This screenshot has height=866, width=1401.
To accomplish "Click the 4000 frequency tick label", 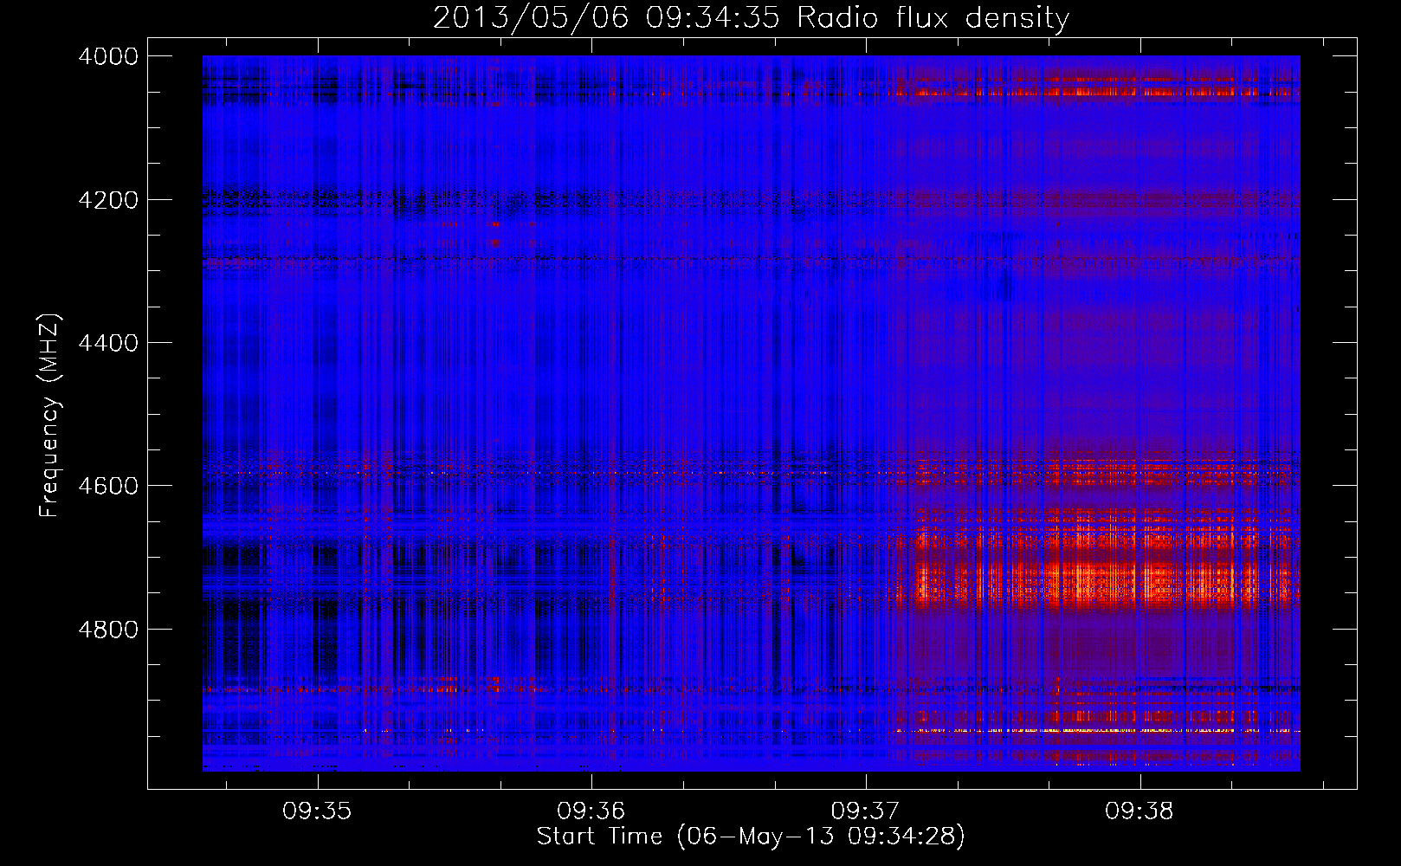I will 108,56.
